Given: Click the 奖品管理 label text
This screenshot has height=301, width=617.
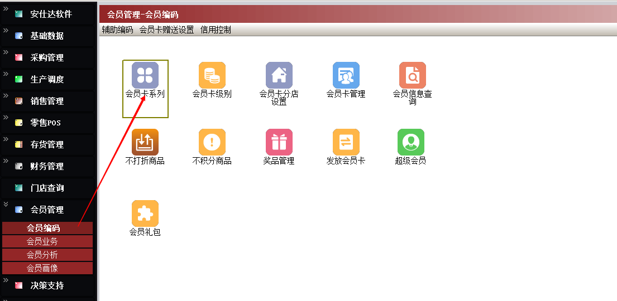Looking at the screenshot, I should pyautogui.click(x=279, y=161).
